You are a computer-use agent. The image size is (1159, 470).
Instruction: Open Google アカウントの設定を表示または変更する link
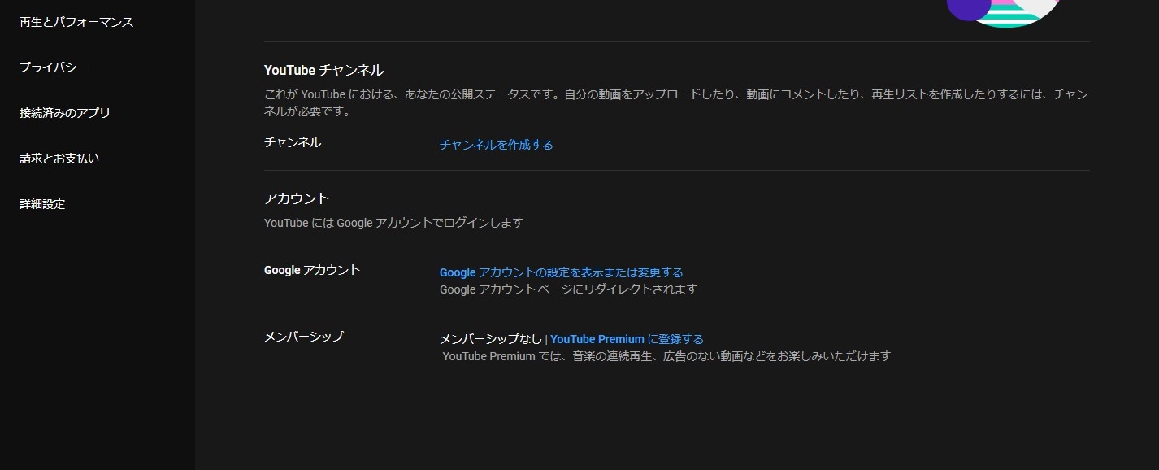point(562,272)
